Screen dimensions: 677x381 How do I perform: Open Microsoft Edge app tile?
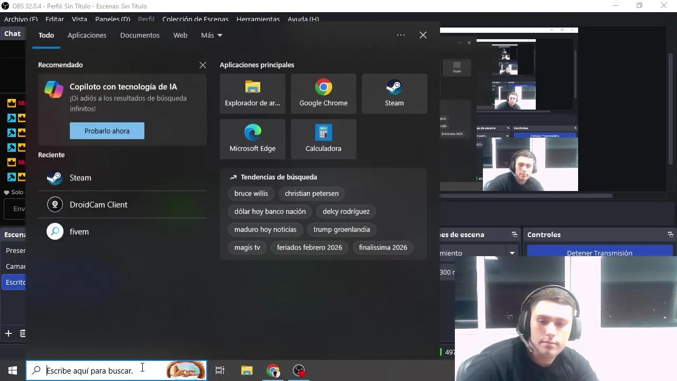[x=252, y=139]
